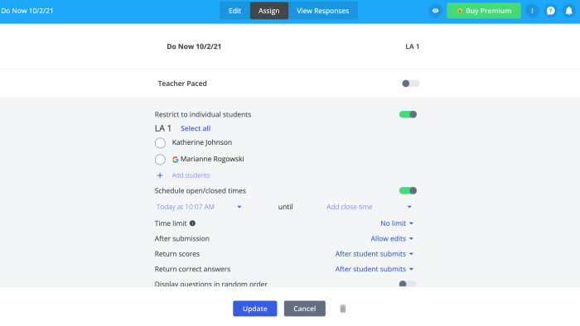This screenshot has height=326, width=580.
Task: Open the notifications bell
Action: pos(569,11)
